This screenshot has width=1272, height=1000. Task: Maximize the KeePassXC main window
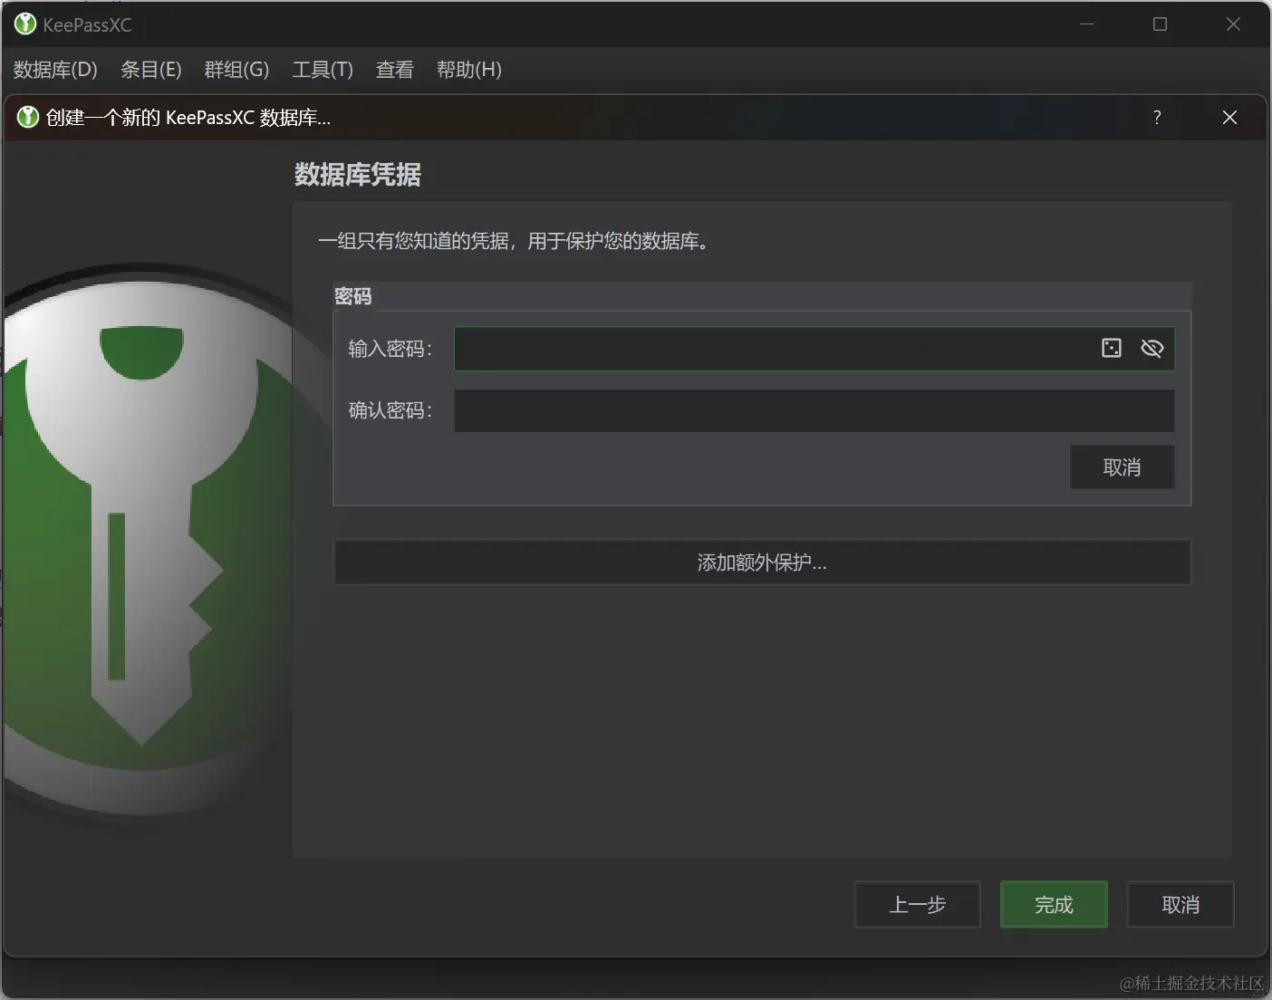pyautogui.click(x=1160, y=24)
